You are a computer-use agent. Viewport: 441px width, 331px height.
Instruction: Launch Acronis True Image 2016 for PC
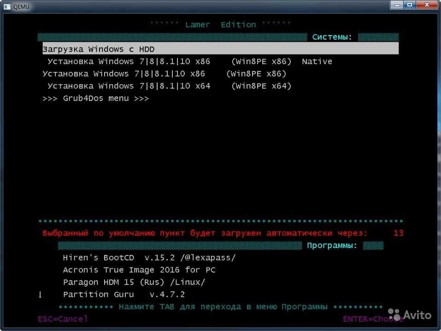[139, 270]
